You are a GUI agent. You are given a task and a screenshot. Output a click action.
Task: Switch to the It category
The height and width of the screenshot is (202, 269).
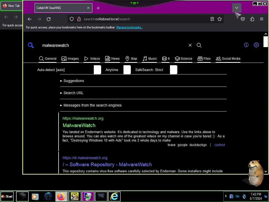click(x=166, y=59)
